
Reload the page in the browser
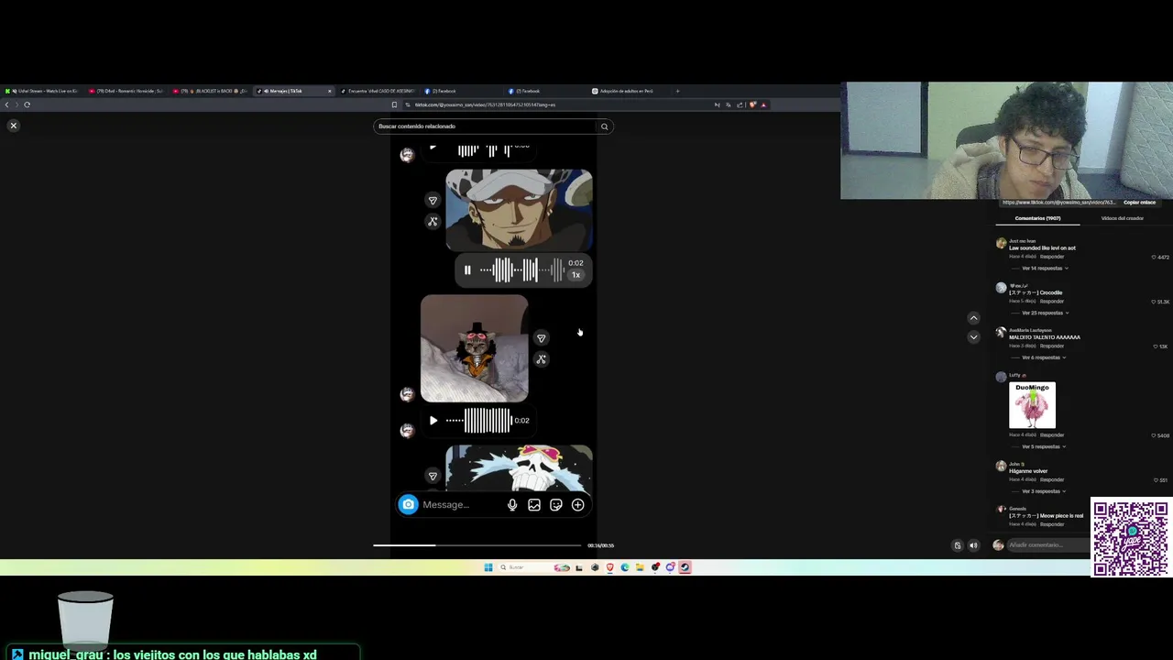coord(27,104)
